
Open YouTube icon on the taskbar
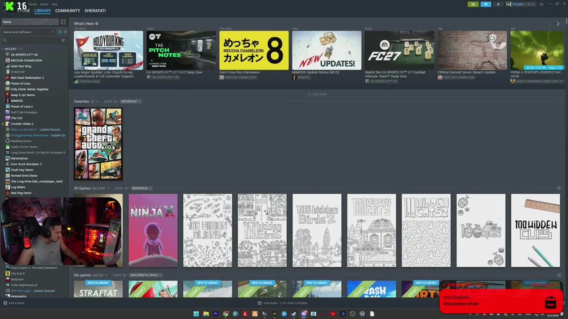click(333, 314)
